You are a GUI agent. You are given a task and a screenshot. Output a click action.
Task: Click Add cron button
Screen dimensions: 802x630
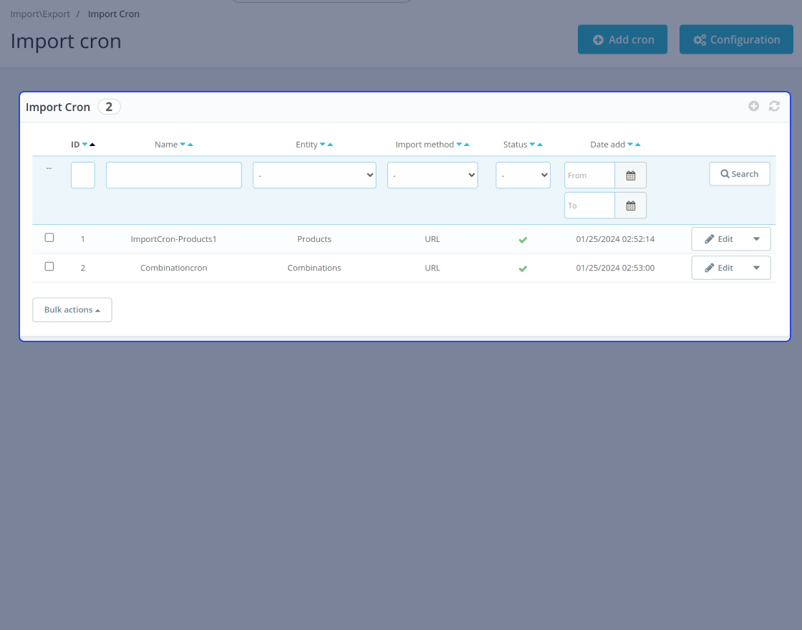point(622,39)
